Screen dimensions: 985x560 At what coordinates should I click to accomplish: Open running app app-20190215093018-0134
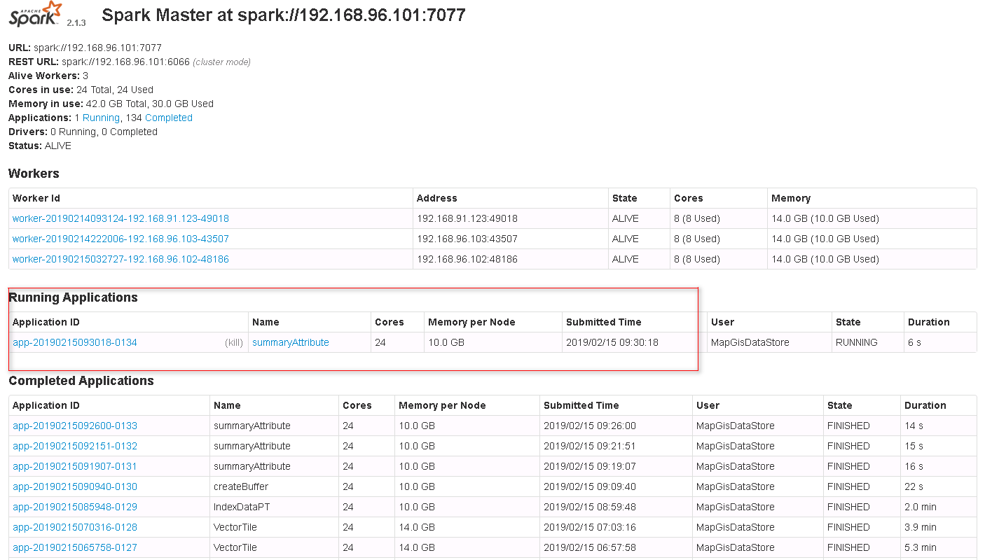coord(75,342)
